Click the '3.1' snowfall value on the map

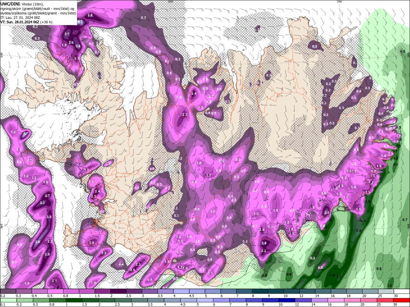coord(67,34)
